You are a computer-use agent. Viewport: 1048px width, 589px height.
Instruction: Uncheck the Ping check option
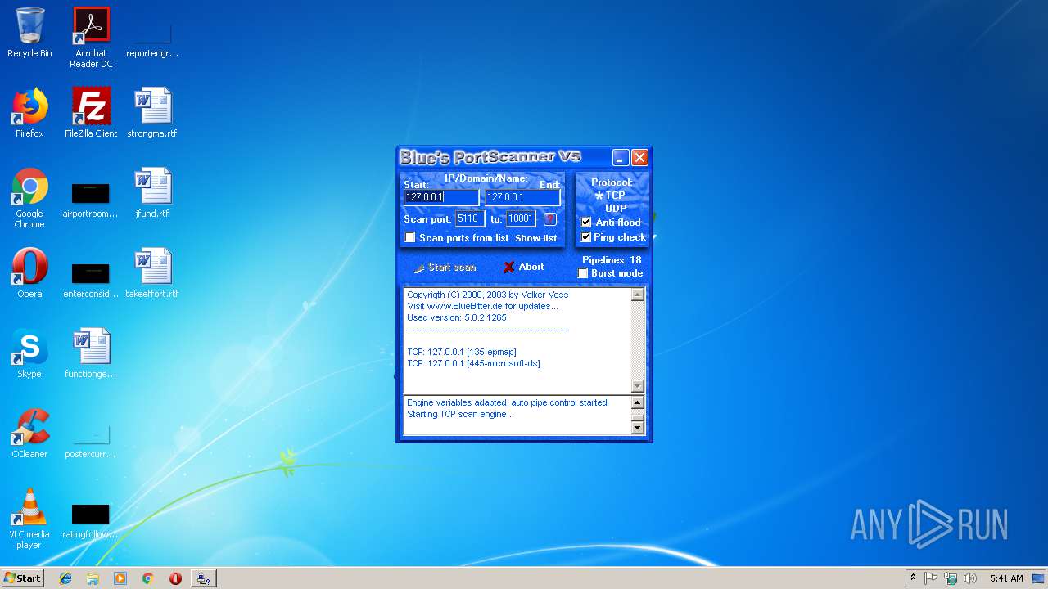(586, 237)
